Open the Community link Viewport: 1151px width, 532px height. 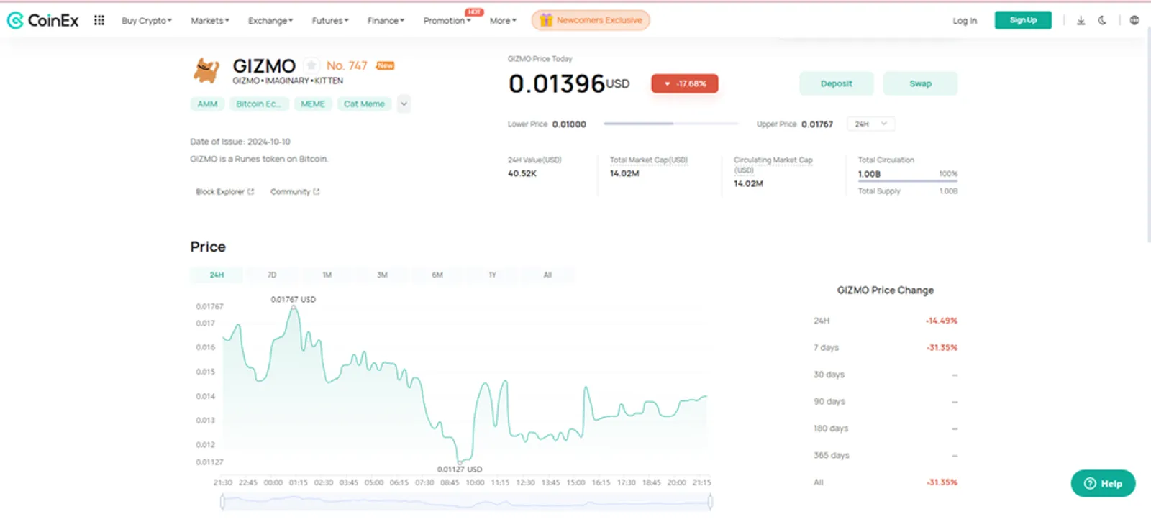tap(295, 192)
